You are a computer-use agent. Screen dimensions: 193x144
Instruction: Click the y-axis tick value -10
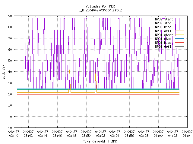9,128
